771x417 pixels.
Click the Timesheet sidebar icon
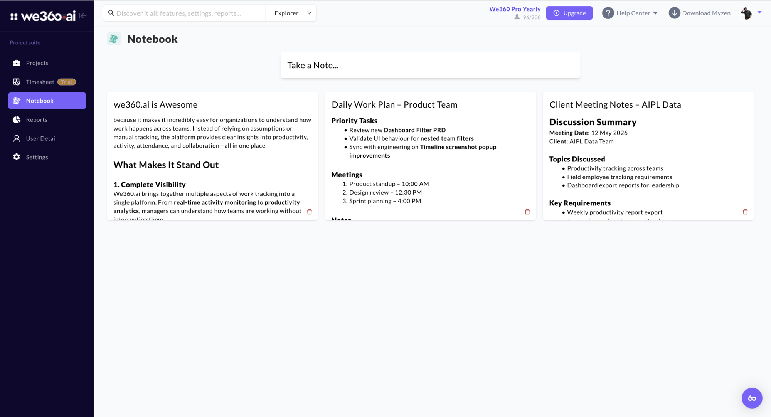[x=17, y=82]
